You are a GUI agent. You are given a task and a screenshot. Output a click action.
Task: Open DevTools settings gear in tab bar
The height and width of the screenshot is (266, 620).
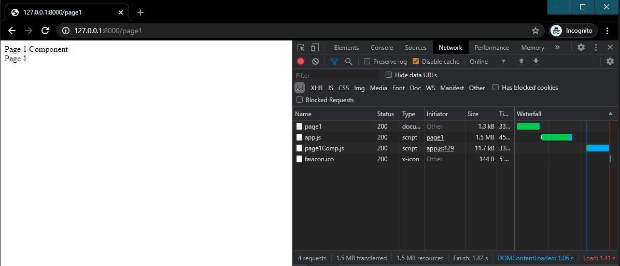coord(581,47)
